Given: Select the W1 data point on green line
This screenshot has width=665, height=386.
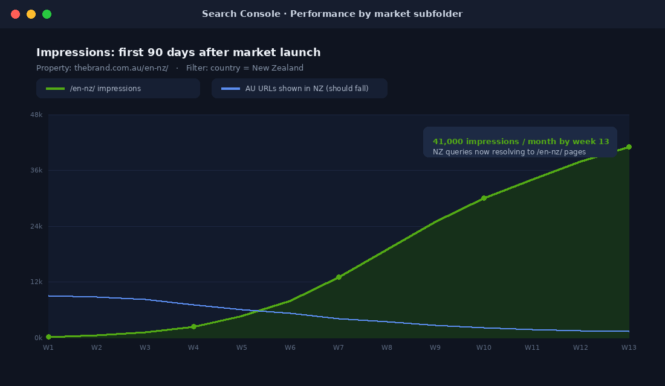Looking at the screenshot, I should click(48, 337).
